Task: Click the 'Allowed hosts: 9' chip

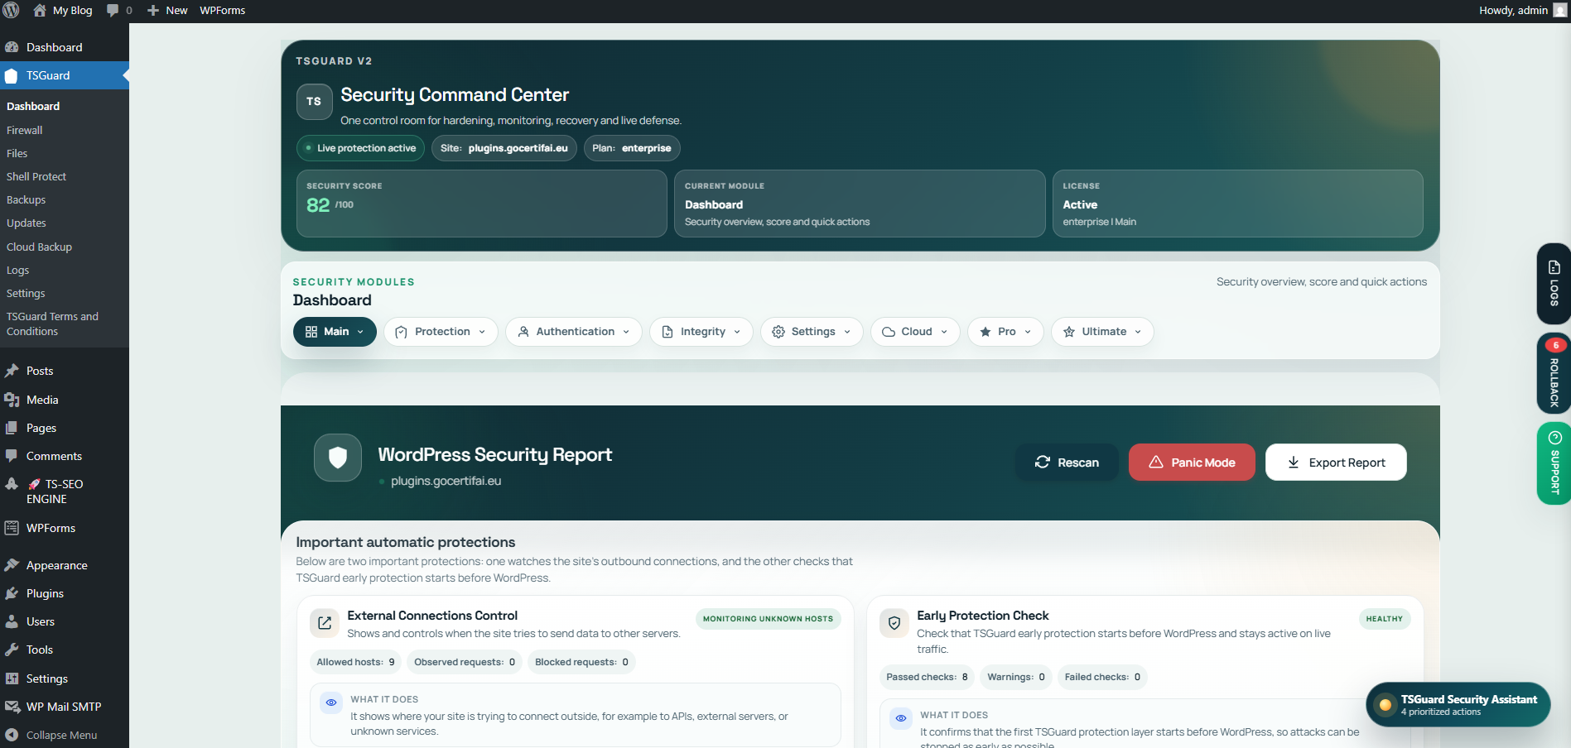Action: 356,662
